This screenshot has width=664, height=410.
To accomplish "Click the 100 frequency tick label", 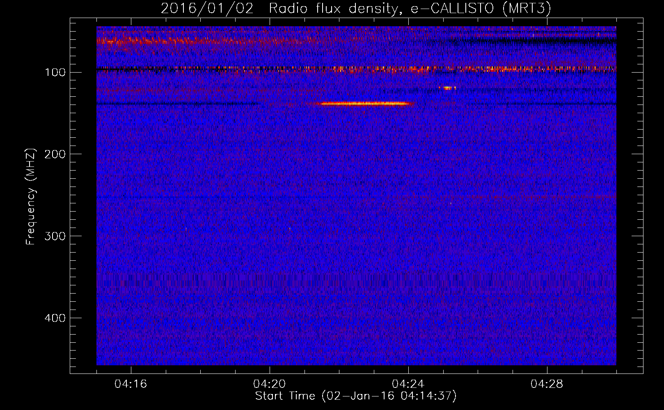I will point(55,73).
